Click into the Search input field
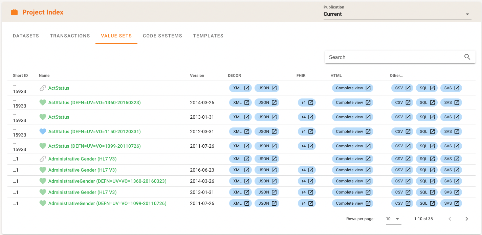 [393, 57]
